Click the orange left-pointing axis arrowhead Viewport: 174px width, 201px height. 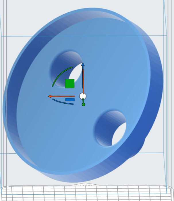pos(50,96)
